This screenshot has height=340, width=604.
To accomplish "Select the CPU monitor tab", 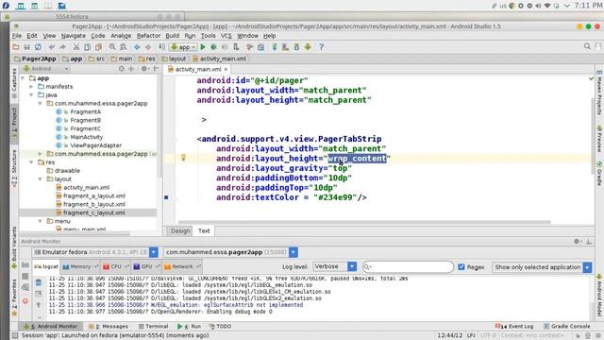I will tap(115, 266).
